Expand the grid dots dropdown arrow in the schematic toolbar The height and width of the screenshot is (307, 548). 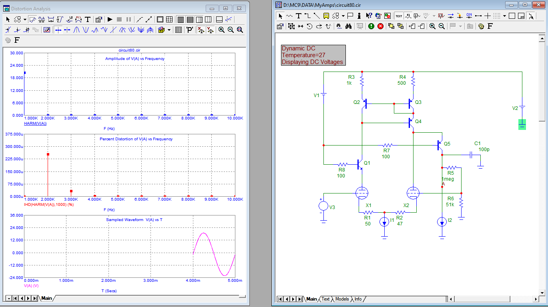[x=504, y=16]
